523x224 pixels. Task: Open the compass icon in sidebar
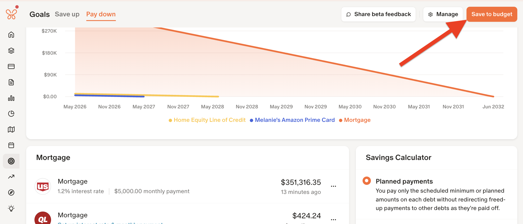[11, 193]
